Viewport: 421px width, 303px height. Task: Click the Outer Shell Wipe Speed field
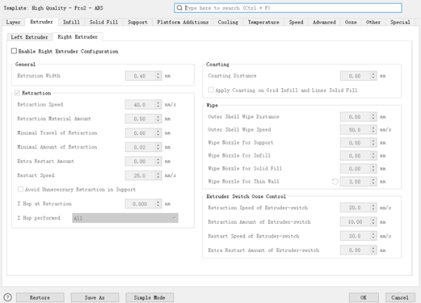[353, 129]
